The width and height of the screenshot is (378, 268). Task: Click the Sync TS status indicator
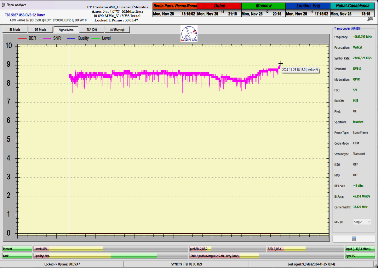360,256
